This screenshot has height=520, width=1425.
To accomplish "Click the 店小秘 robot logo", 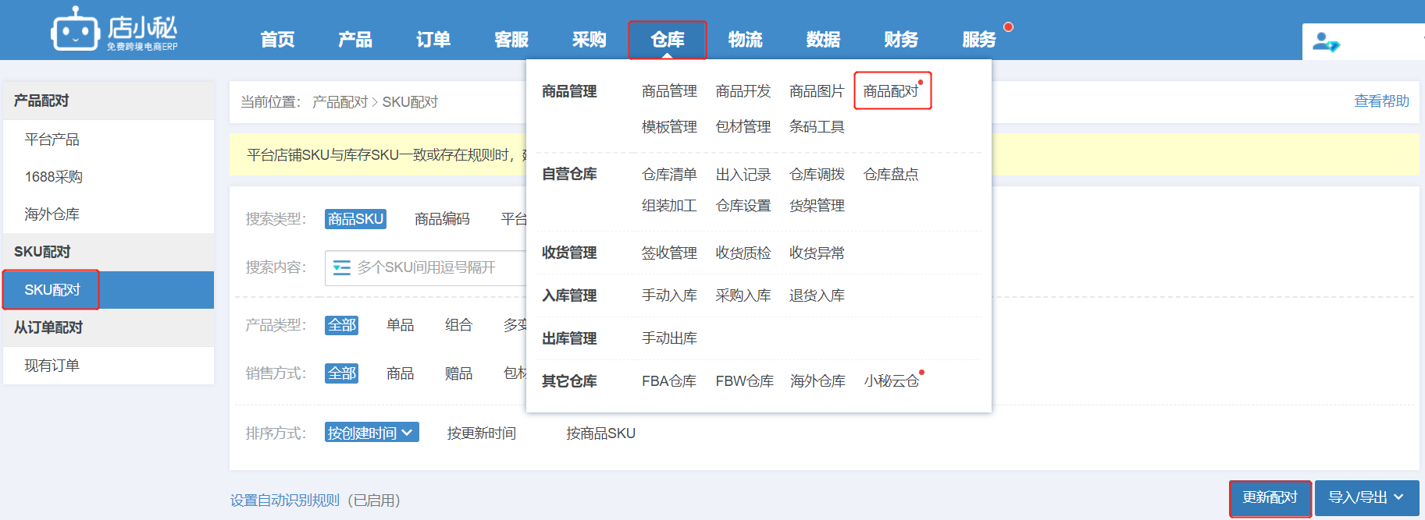I will pos(114,30).
